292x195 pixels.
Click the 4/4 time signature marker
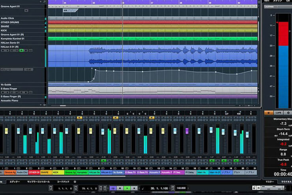click(70, 11)
